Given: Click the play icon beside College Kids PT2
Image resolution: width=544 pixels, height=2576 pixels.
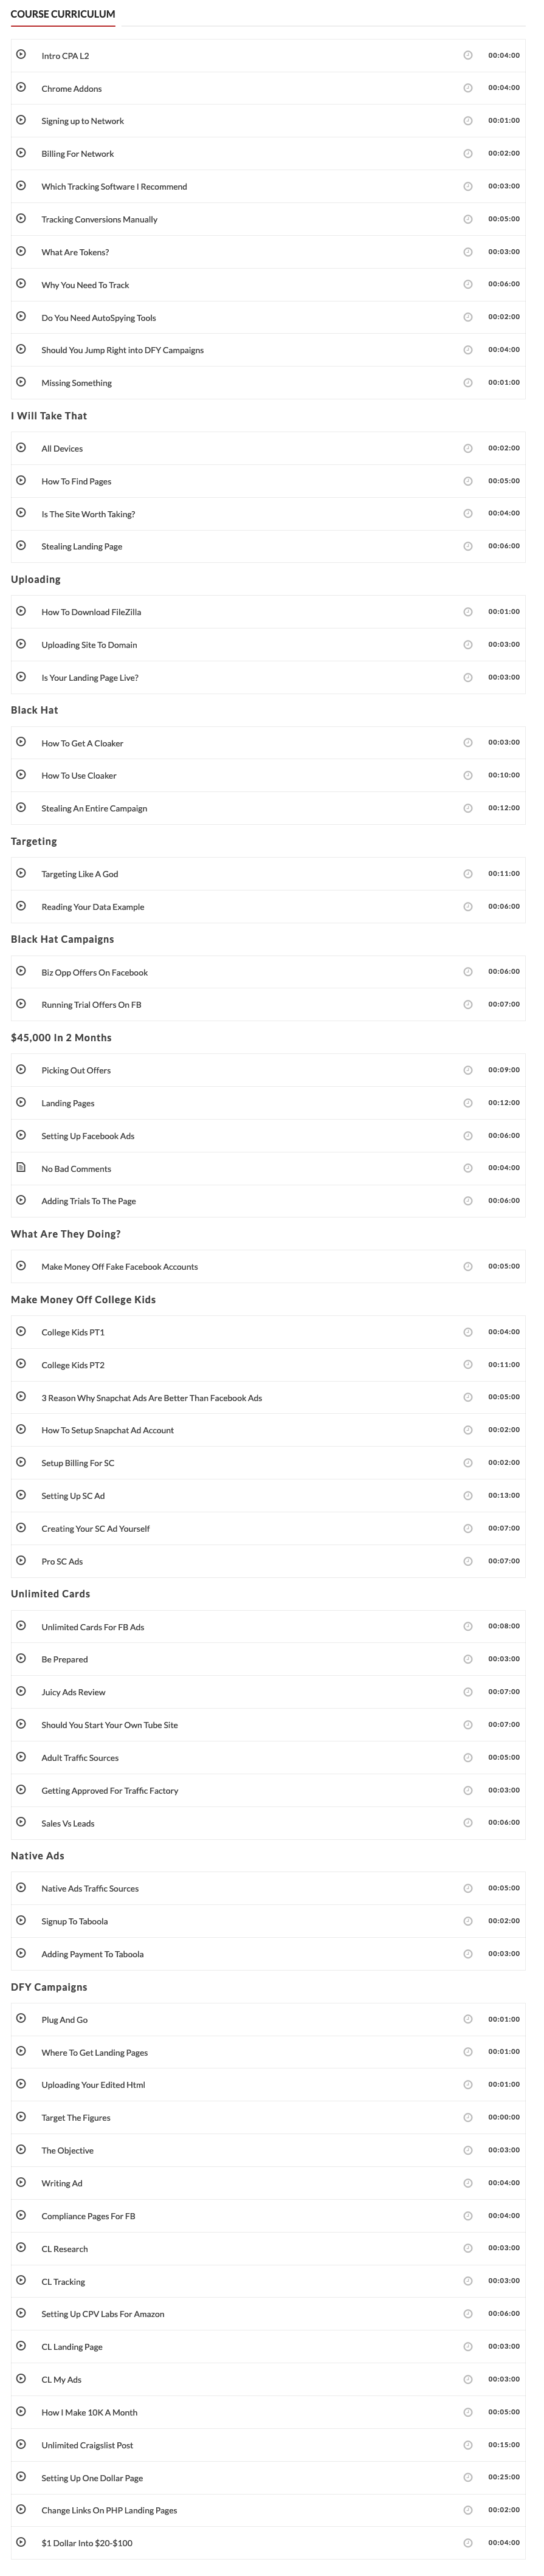Looking at the screenshot, I should pos(21,1364).
